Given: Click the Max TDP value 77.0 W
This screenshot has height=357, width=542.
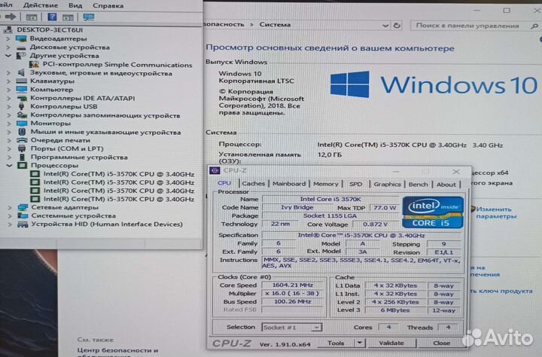Looking at the screenshot, I should coord(384,208).
